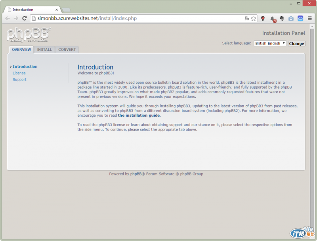Switch to the CONVERT tab

click(x=67, y=50)
